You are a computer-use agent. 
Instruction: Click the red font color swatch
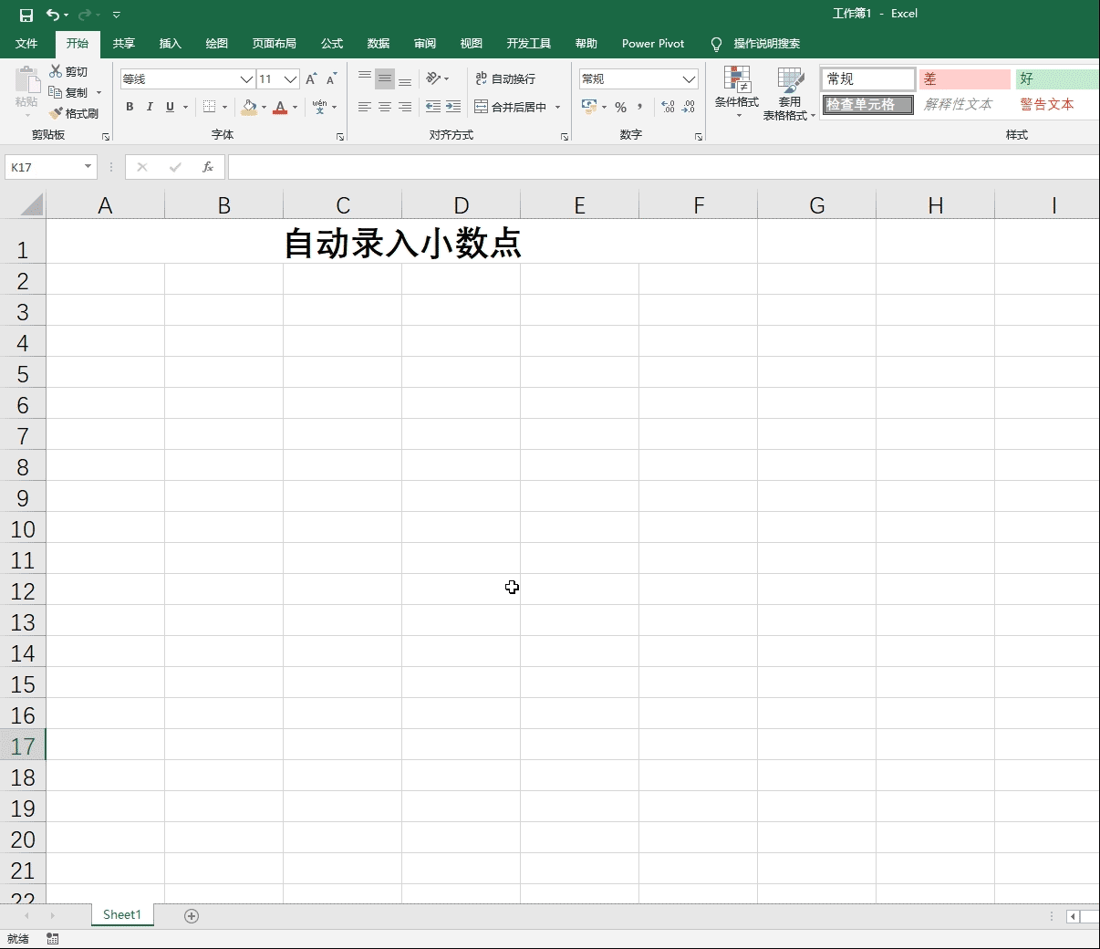[280, 107]
